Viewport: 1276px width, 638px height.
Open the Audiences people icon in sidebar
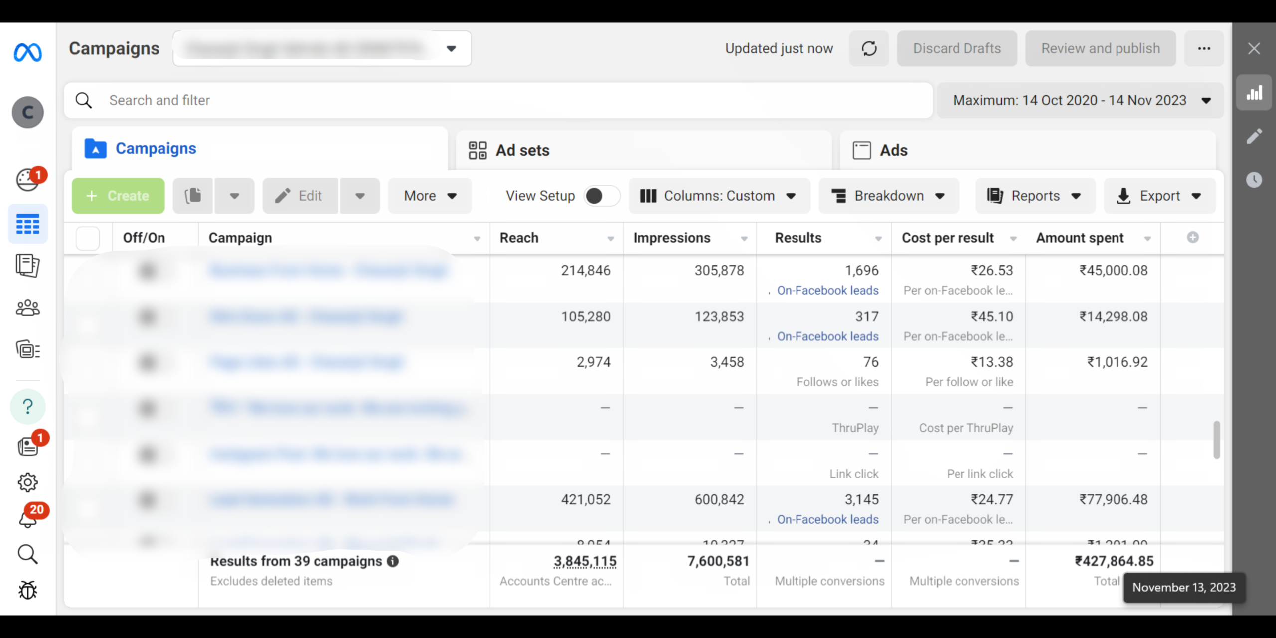point(28,308)
